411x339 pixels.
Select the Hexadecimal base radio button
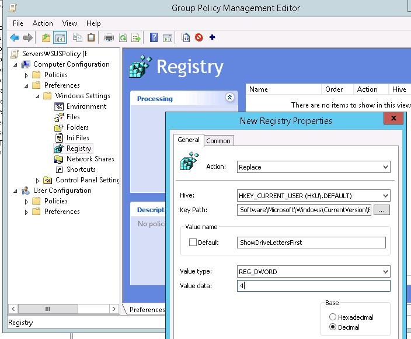(x=333, y=317)
